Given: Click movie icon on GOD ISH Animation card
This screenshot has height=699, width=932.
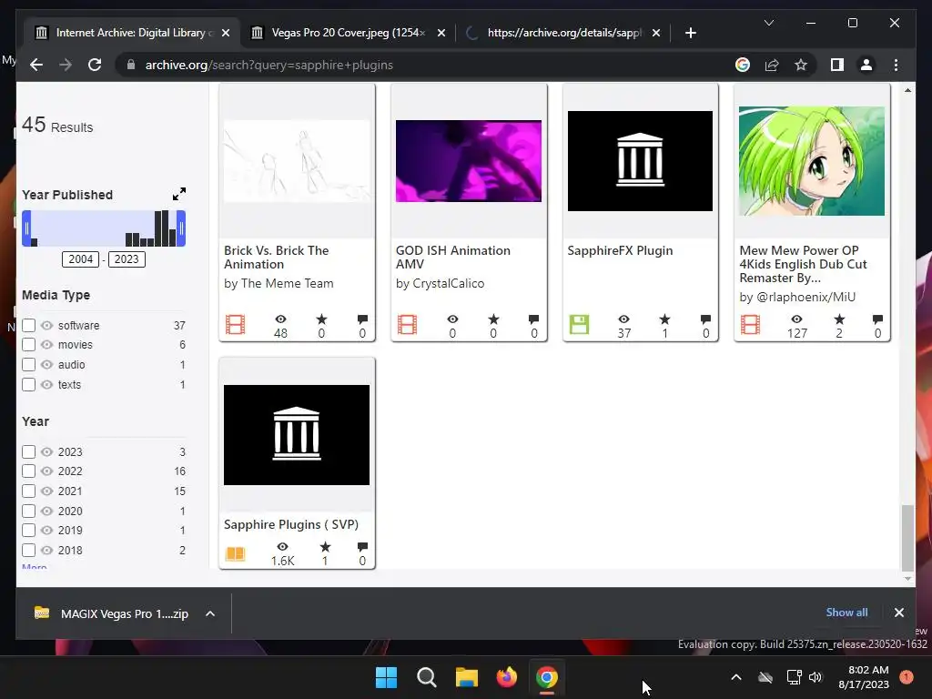Looking at the screenshot, I should 407,325.
